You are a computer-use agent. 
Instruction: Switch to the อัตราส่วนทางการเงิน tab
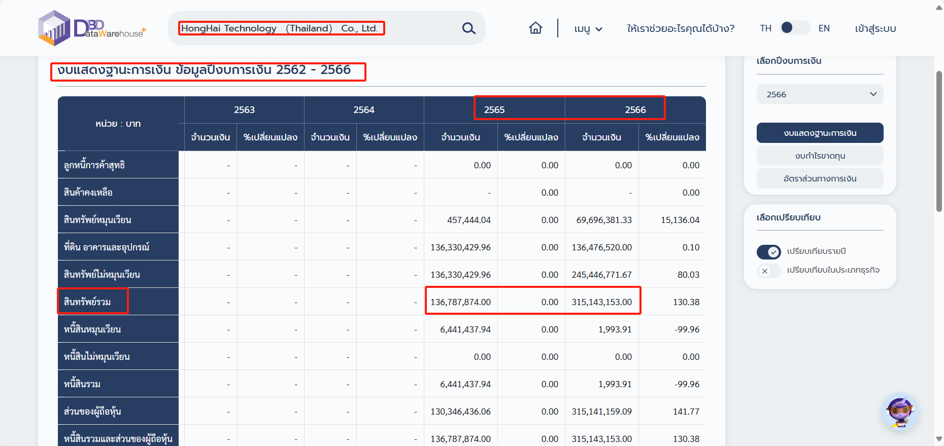coord(820,178)
